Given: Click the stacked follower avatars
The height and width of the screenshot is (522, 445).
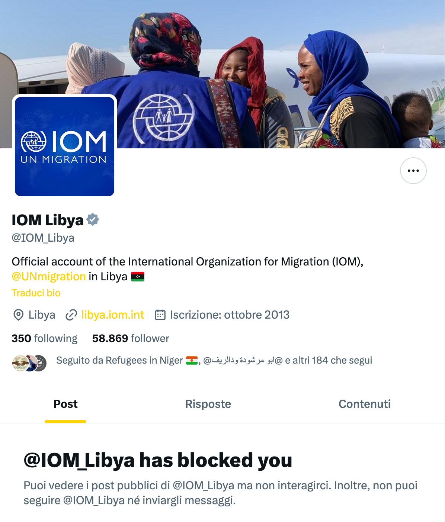Looking at the screenshot, I should click(29, 363).
